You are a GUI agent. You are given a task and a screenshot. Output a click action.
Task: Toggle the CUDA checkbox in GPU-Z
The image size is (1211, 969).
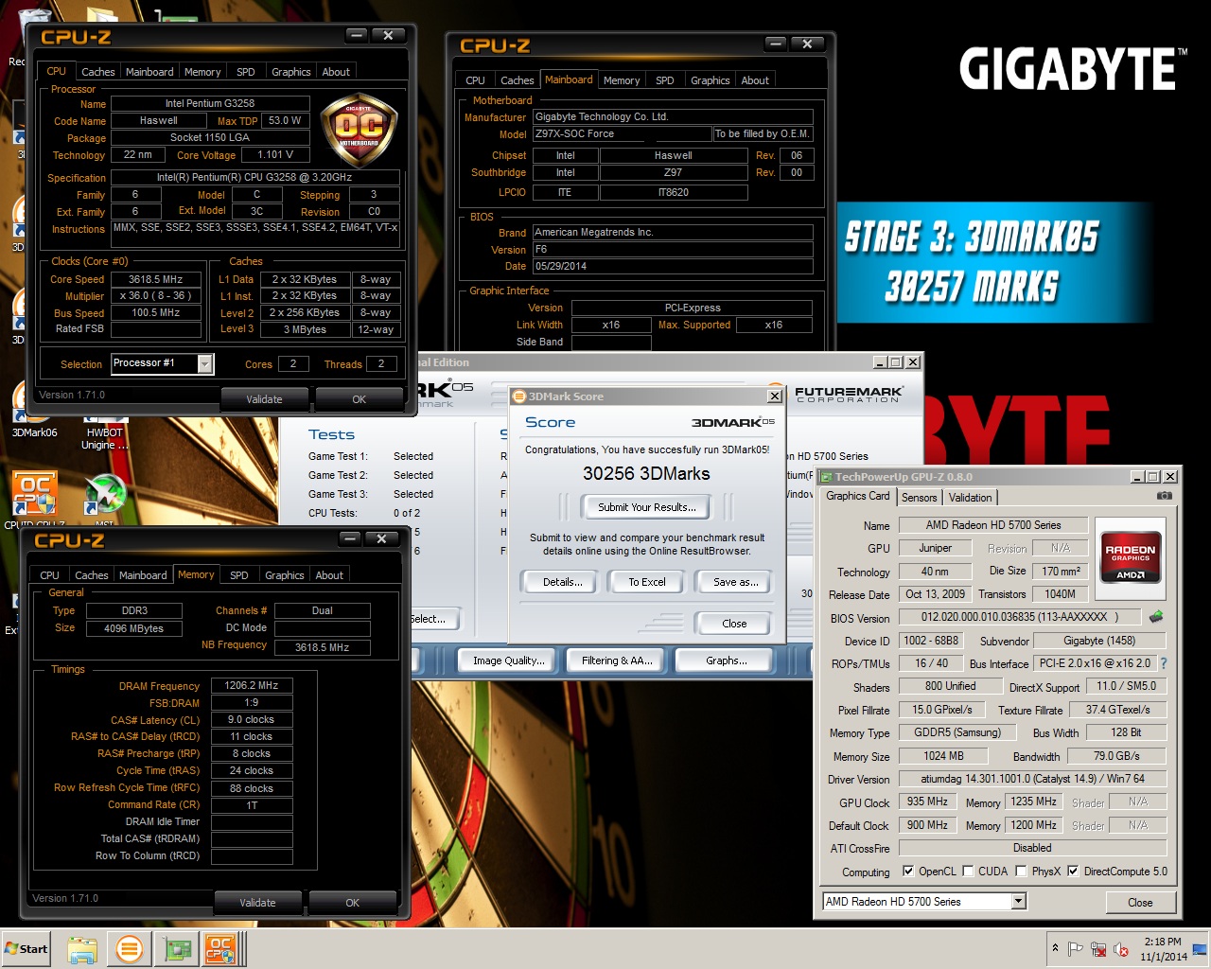pos(968,872)
